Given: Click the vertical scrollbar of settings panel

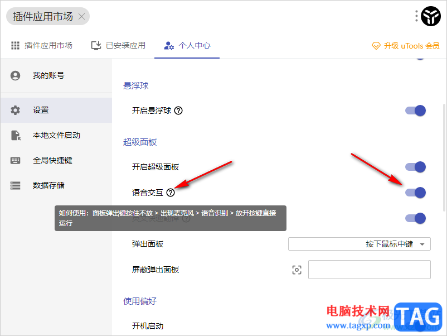Looking at the screenshot, I should pyautogui.click(x=444, y=157).
